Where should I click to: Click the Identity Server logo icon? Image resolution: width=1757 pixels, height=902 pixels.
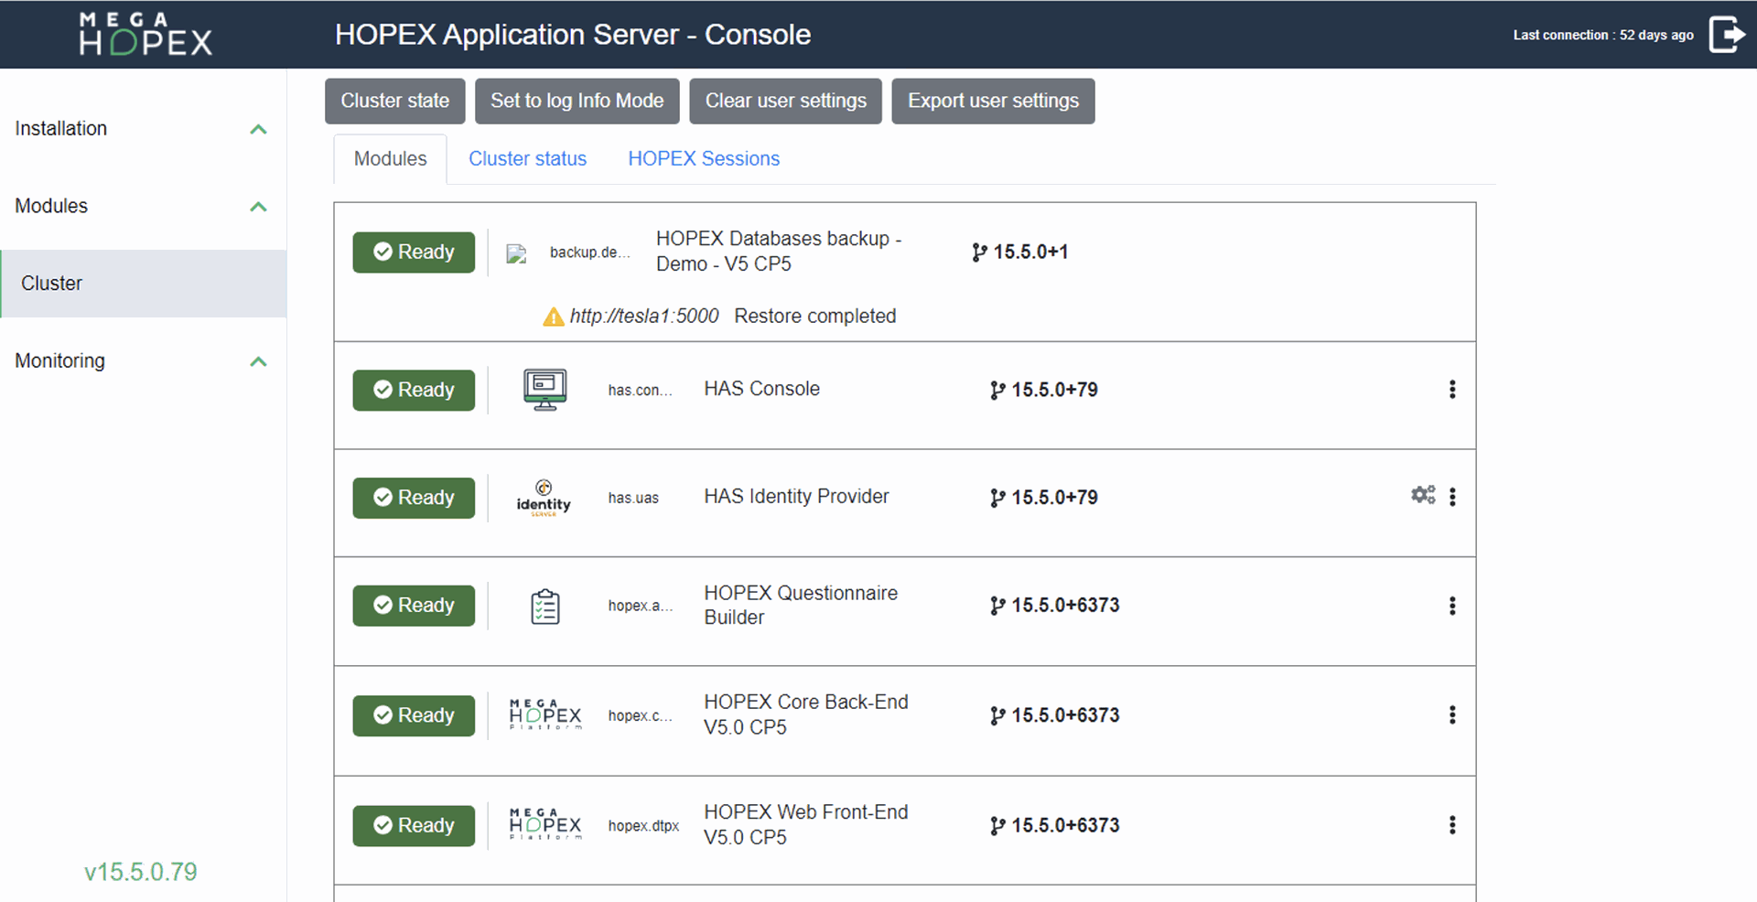(544, 498)
